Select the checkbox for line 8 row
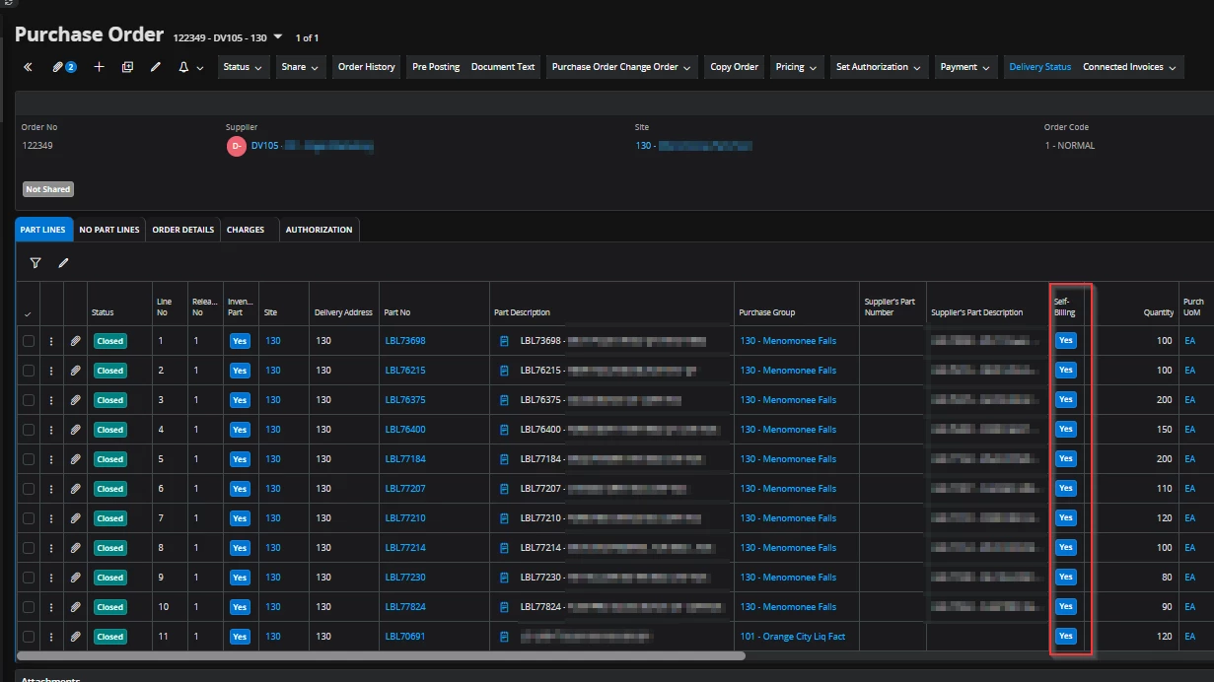 click(28, 548)
